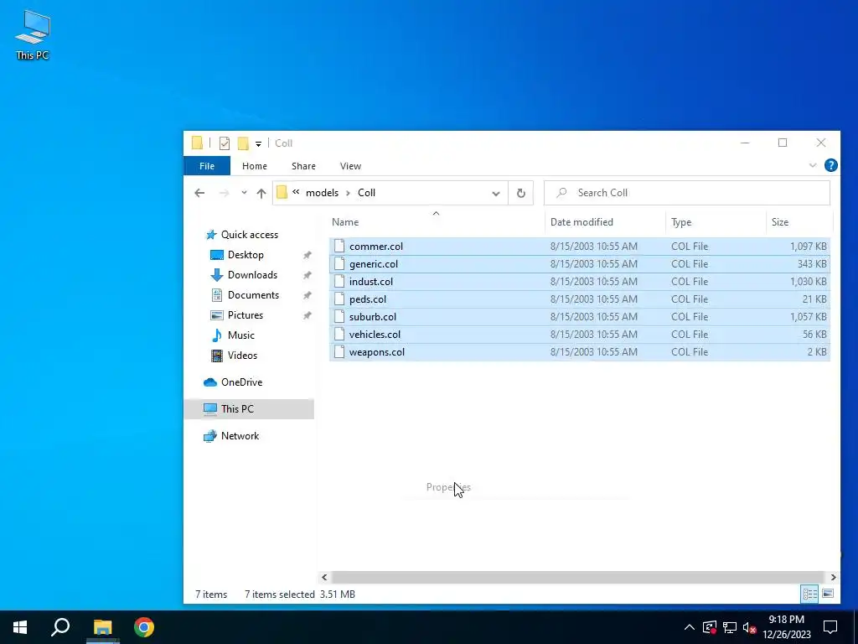Open Pictures in navigation pane
The width and height of the screenshot is (858, 644).
click(246, 315)
